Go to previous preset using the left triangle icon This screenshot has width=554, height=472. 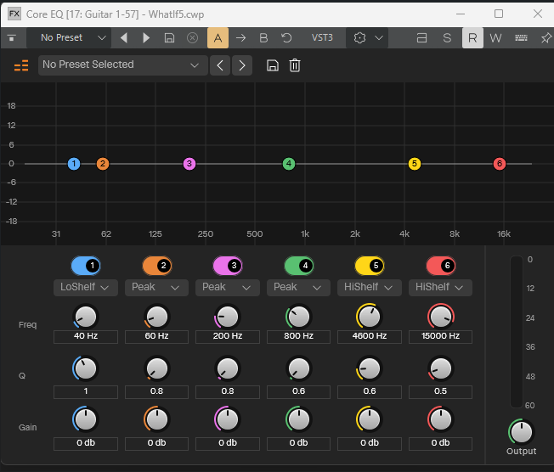(124, 37)
